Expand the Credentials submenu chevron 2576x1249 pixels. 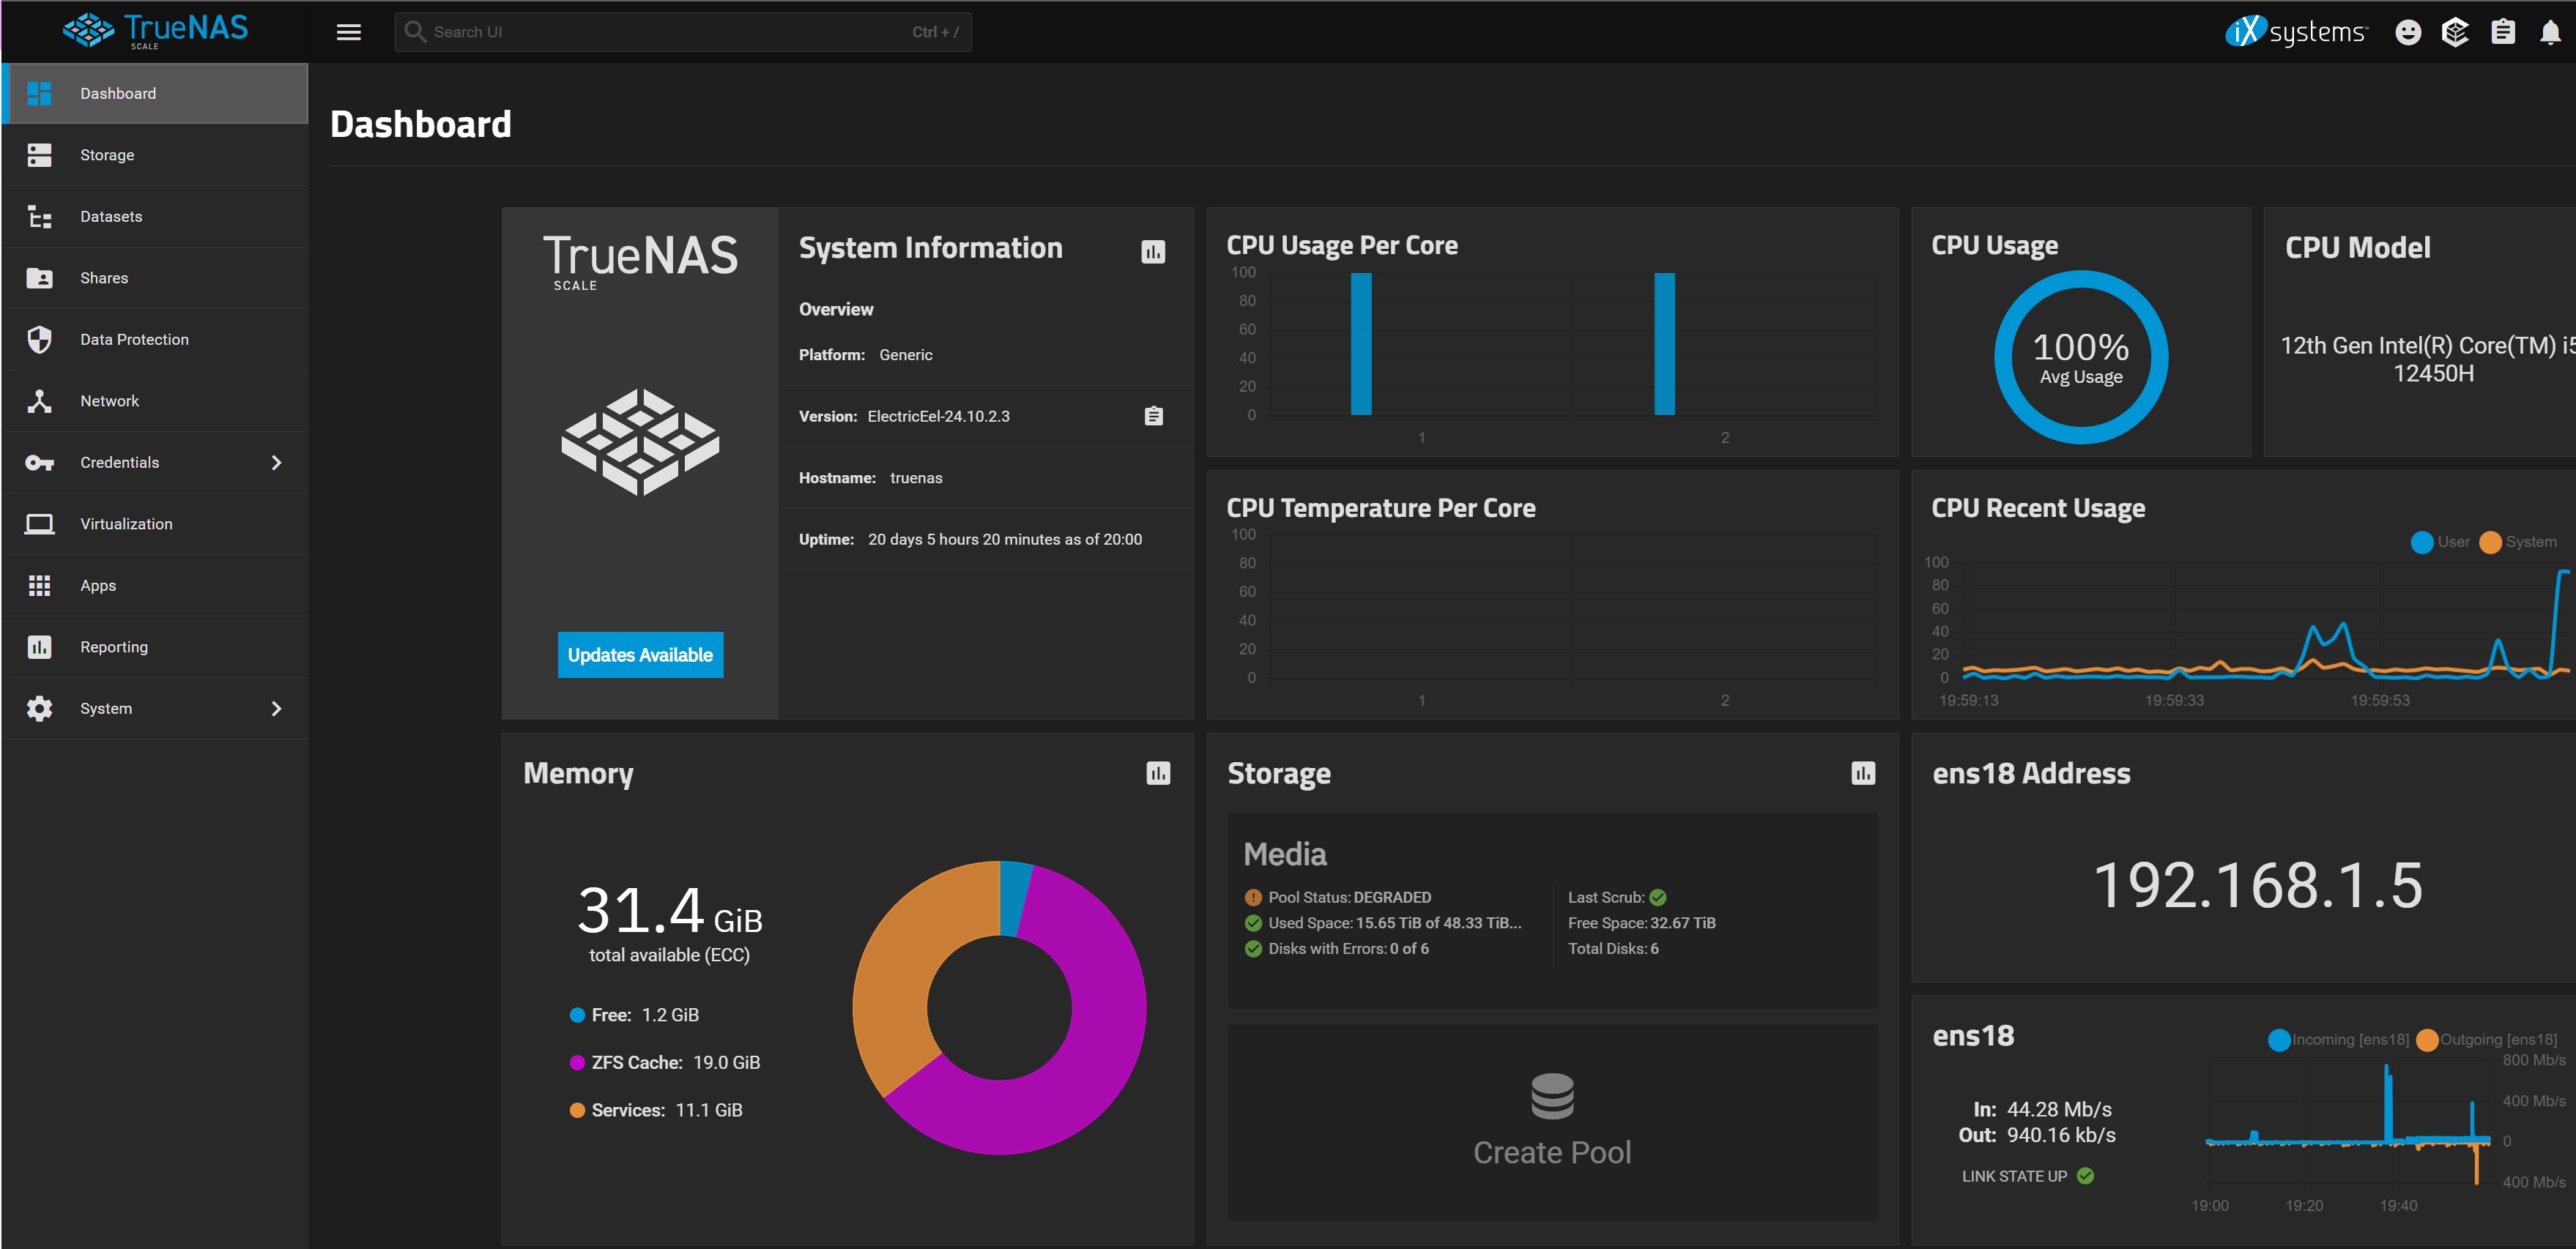(x=276, y=463)
